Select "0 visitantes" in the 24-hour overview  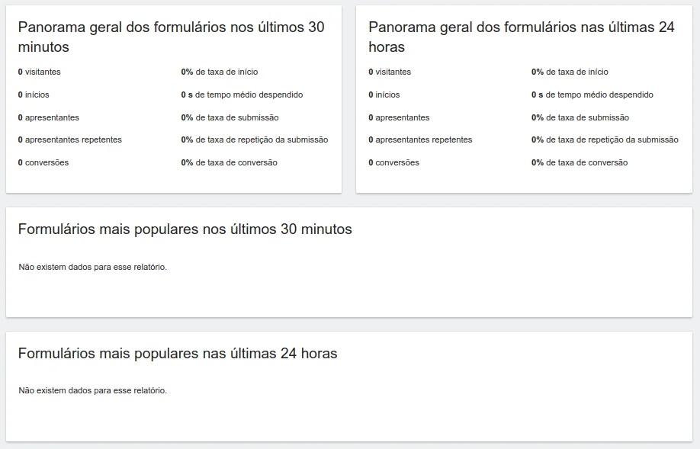(390, 72)
